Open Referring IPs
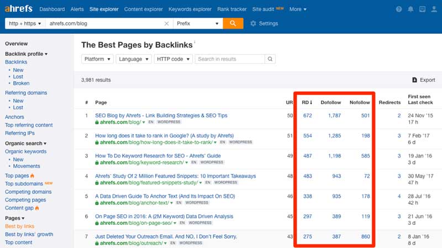 coord(20,133)
